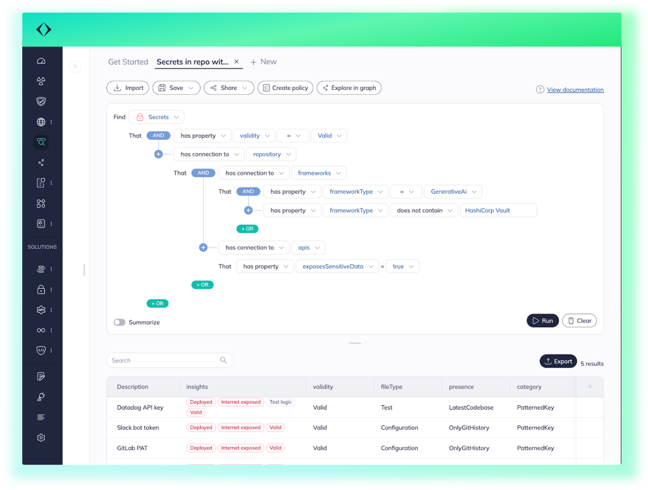This screenshot has height=490, width=648.
Task: Select the cloud inventory icon in sidebar
Action: [41, 61]
